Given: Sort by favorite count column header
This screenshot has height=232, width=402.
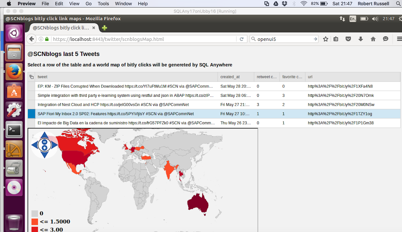Looking at the screenshot, I should pyautogui.click(x=292, y=77).
